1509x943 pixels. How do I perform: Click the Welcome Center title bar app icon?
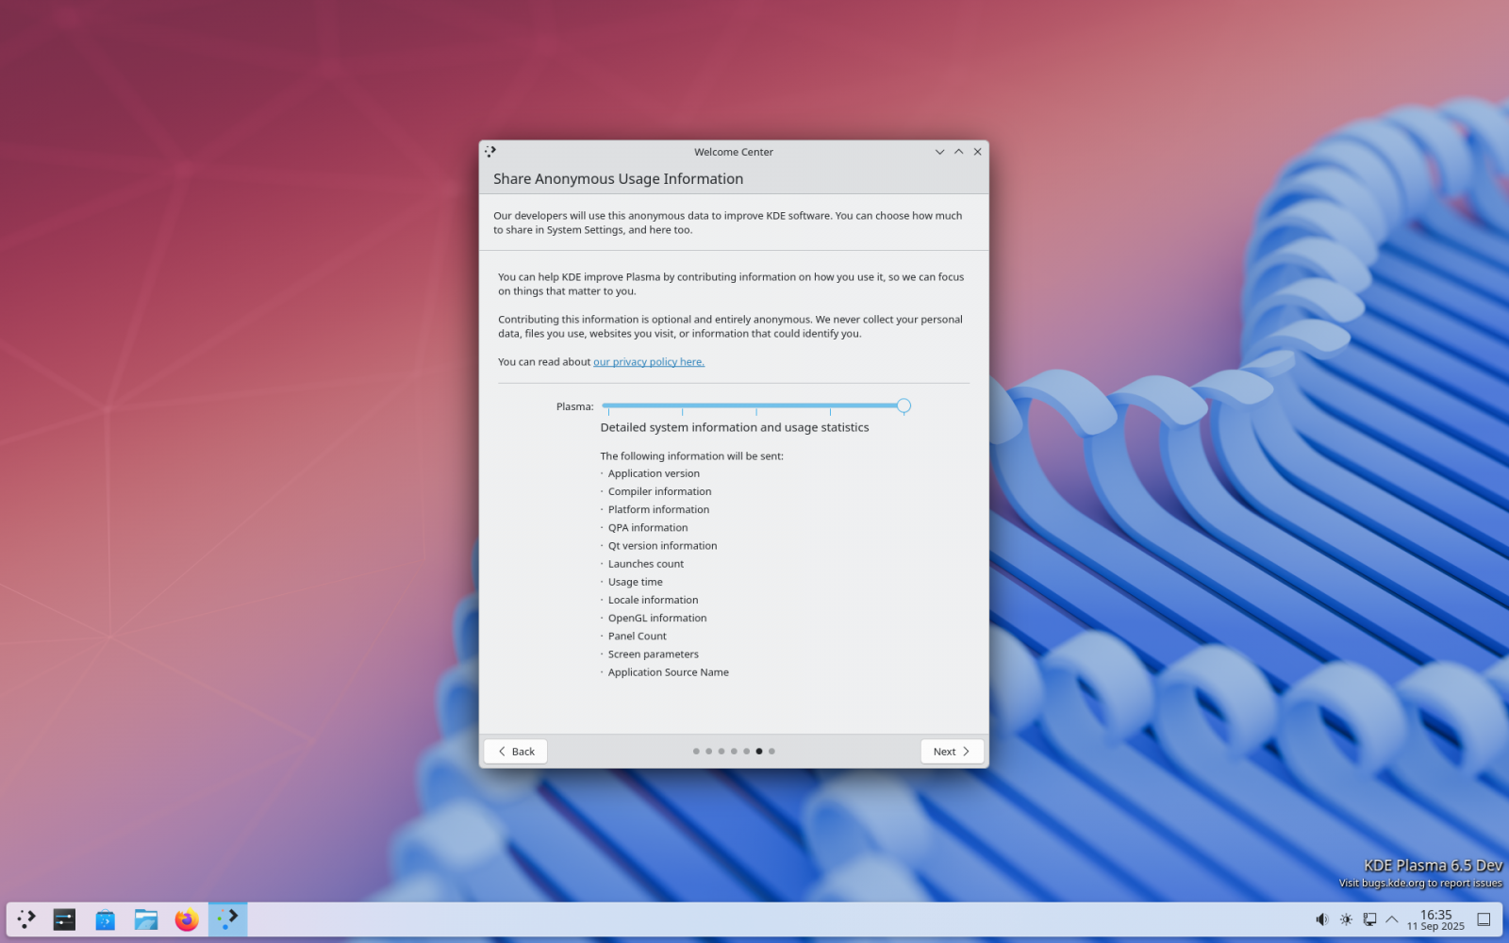(490, 151)
